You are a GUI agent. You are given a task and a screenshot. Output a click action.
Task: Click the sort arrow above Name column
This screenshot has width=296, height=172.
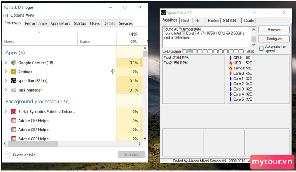coord(39,33)
